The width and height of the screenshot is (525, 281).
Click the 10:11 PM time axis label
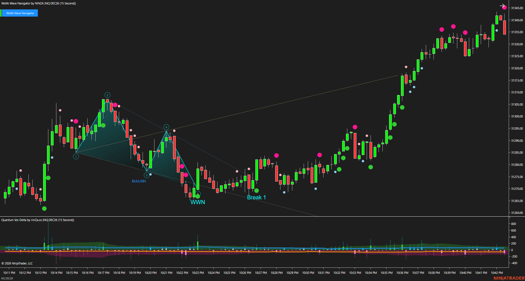point(9,273)
